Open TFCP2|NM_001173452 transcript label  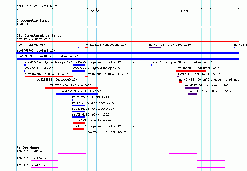point(32,158)
